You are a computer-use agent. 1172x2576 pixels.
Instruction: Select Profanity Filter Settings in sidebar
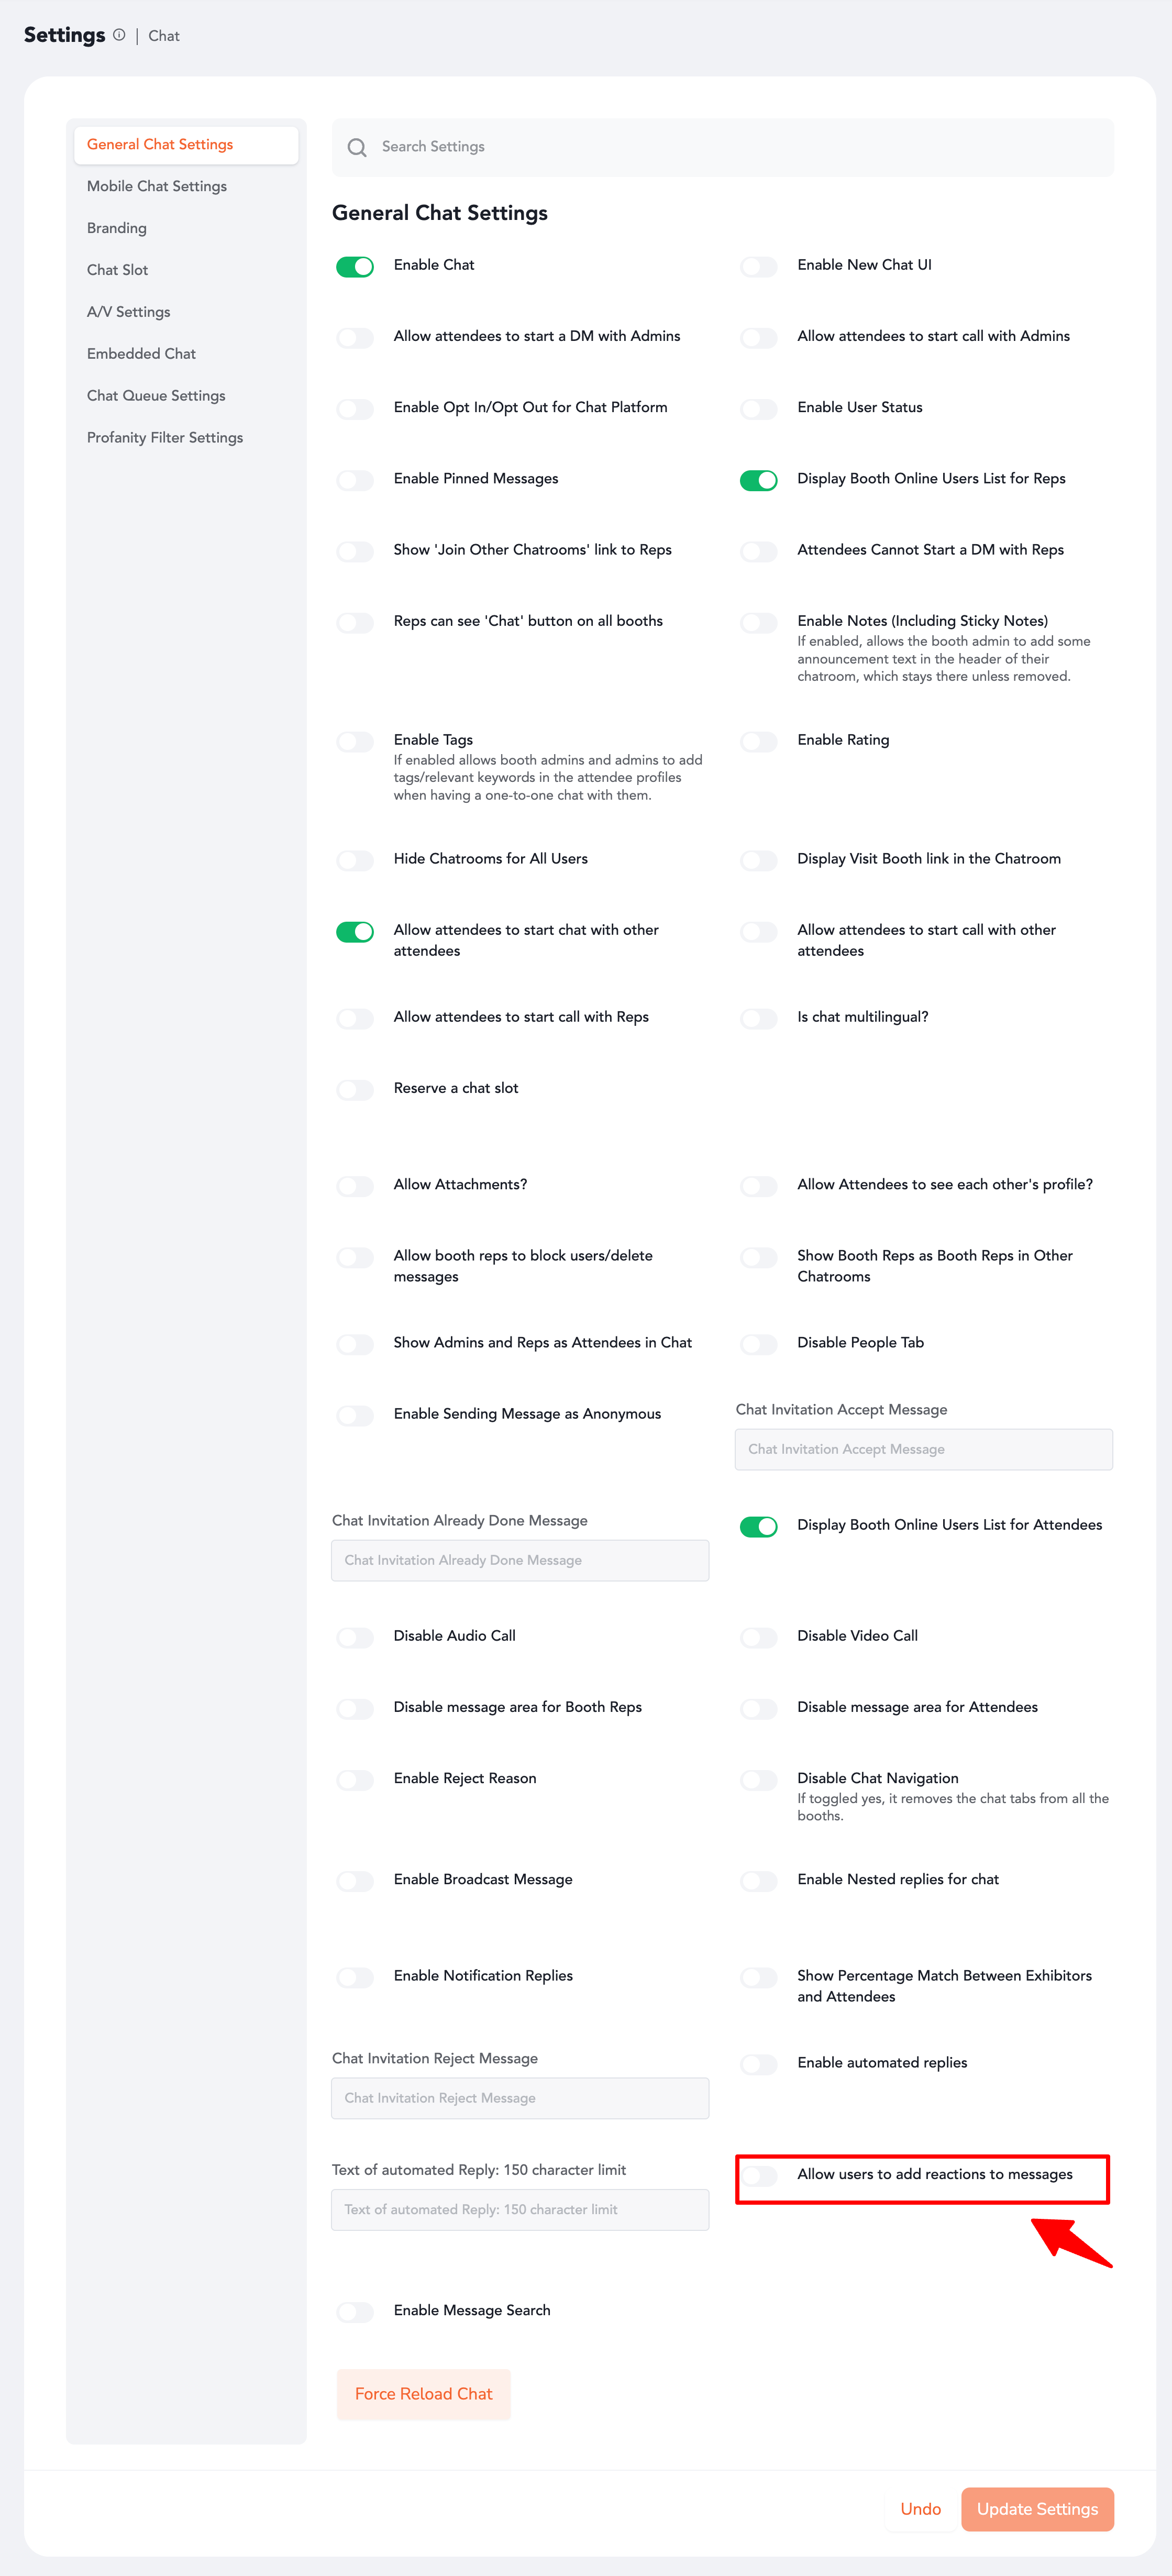165,437
